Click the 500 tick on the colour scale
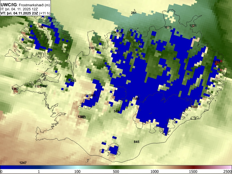Image resolution: width=232 pixels, height=174 pixels. pyautogui.click(x=116, y=172)
